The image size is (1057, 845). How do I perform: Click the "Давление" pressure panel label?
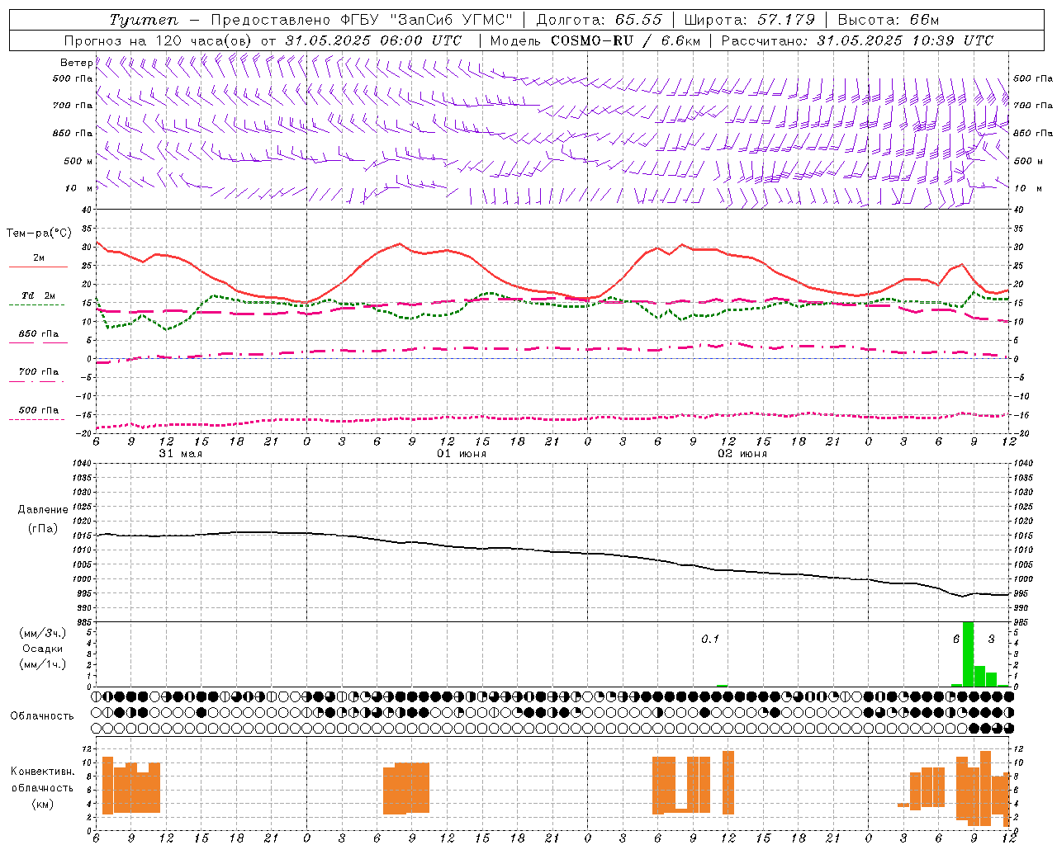[x=43, y=510]
